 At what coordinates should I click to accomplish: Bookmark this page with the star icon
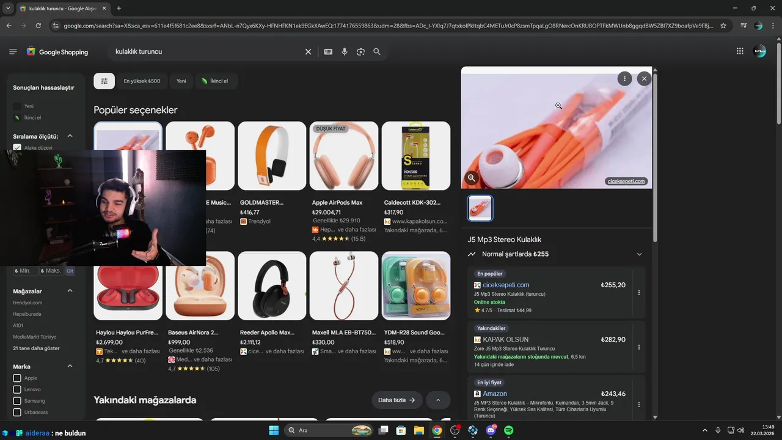[x=723, y=26]
